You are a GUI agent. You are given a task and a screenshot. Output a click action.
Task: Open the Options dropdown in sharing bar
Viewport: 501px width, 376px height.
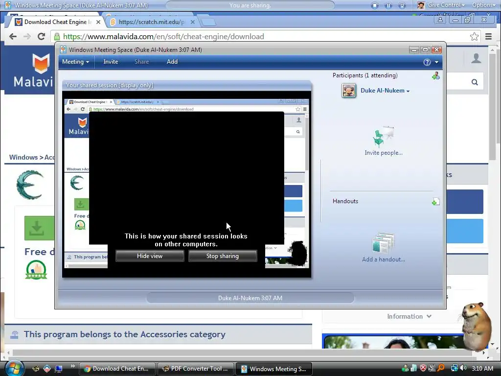point(484,5)
